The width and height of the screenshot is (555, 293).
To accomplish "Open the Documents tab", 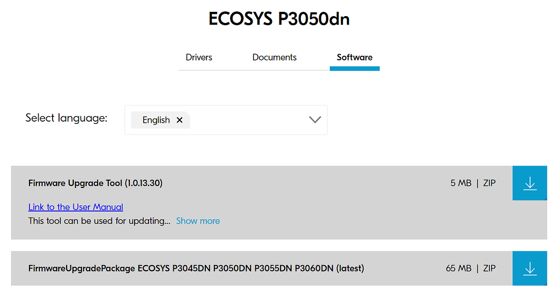I will point(275,57).
